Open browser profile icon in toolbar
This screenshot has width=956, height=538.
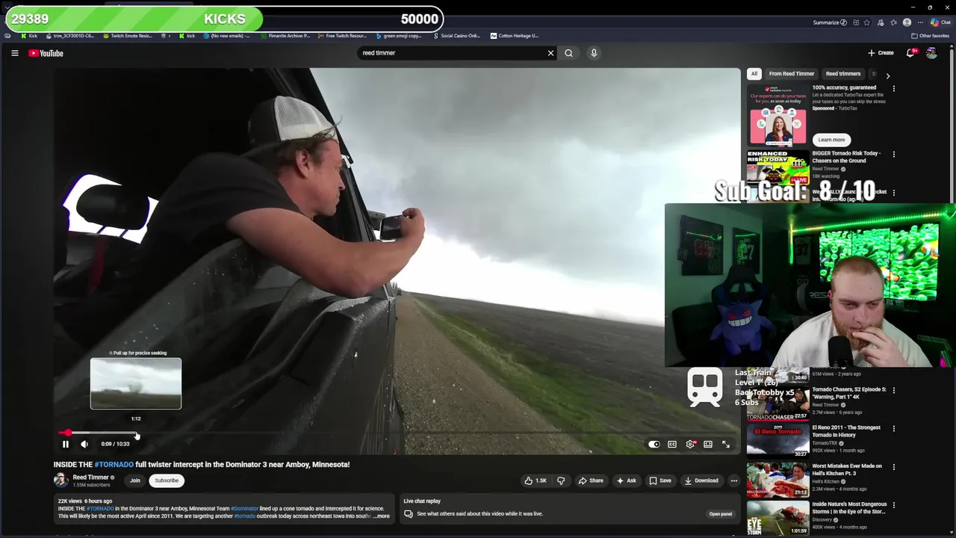pyautogui.click(x=907, y=22)
